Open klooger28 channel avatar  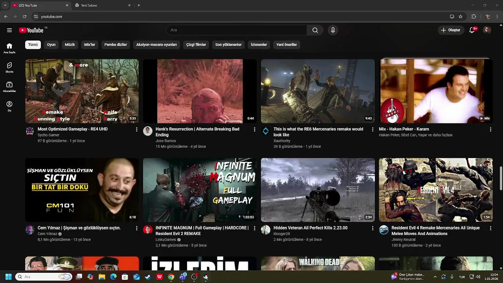(x=266, y=230)
